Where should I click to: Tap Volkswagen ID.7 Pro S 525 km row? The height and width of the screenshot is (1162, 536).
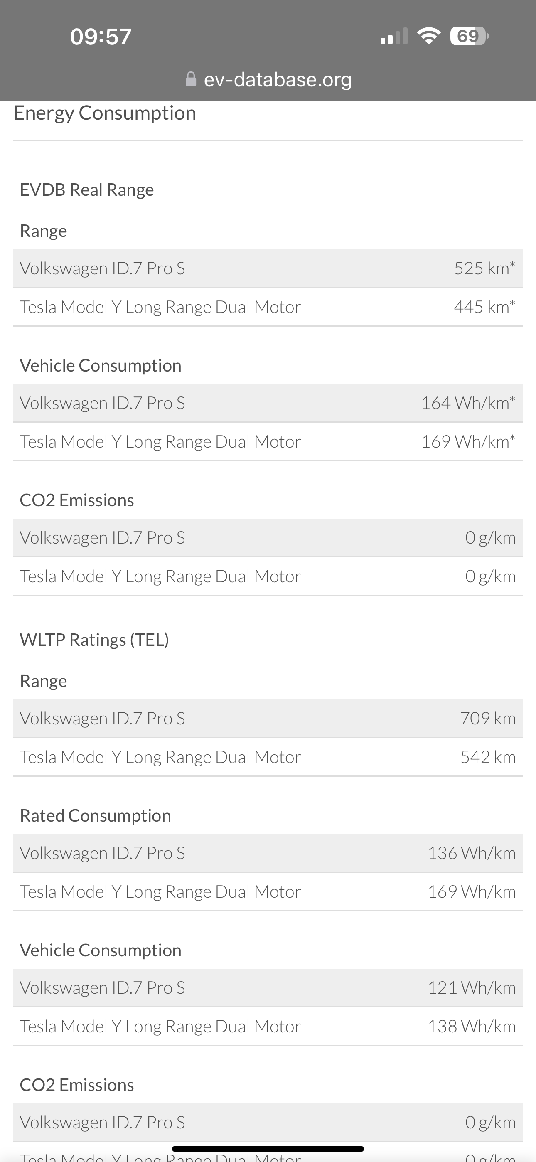(268, 268)
